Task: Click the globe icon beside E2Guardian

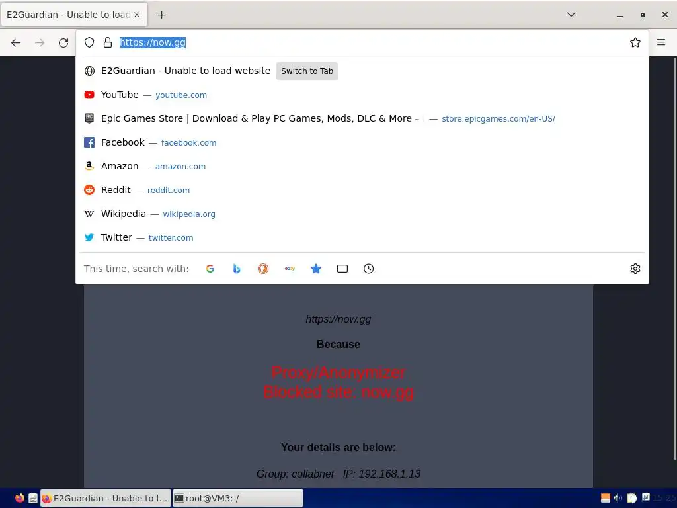Action: pos(89,71)
